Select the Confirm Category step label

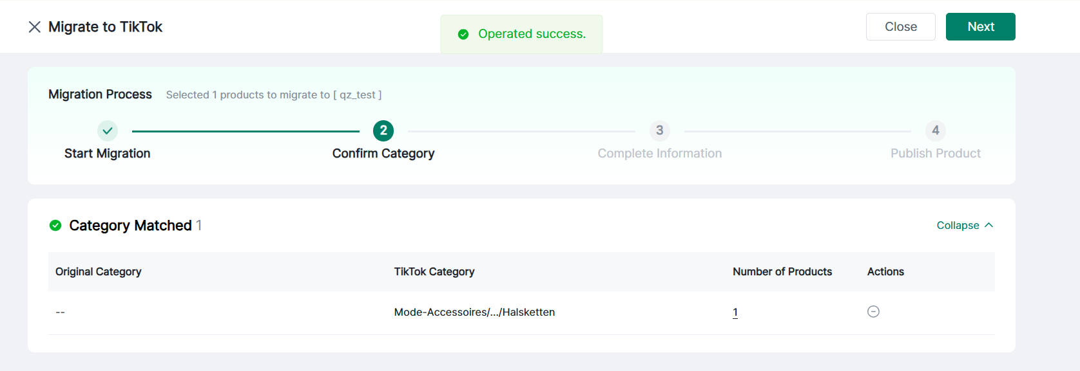pos(383,154)
